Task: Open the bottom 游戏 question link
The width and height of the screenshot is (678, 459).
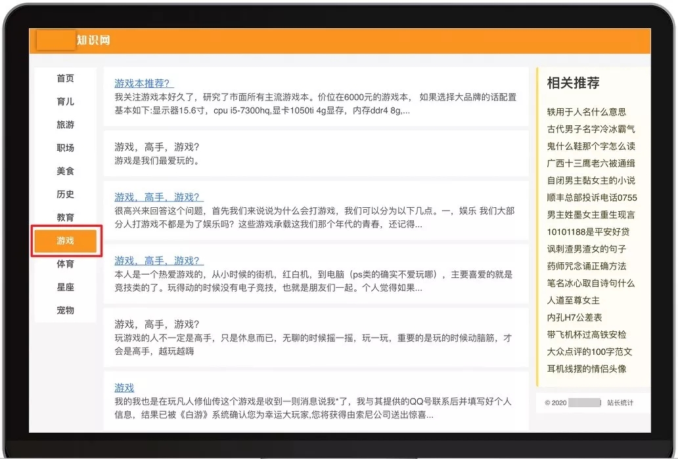Action: click(124, 388)
